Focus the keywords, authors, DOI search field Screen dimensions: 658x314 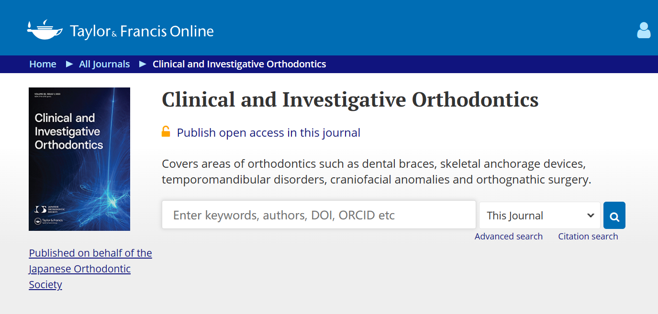[319, 215]
